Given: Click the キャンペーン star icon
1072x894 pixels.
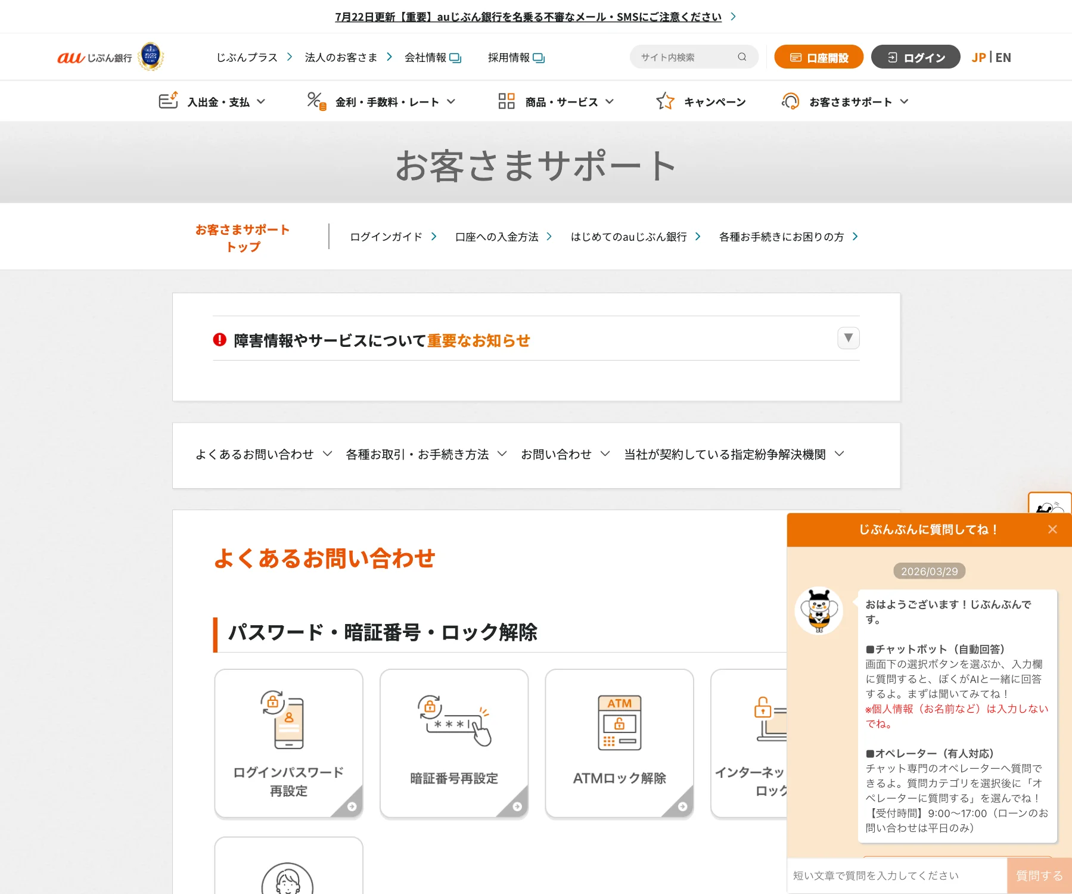Looking at the screenshot, I should coord(666,101).
